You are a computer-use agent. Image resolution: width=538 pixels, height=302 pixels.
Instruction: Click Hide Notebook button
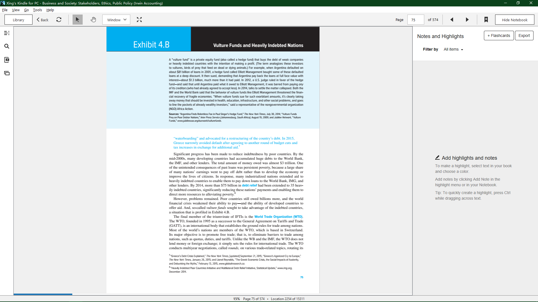(x=514, y=20)
